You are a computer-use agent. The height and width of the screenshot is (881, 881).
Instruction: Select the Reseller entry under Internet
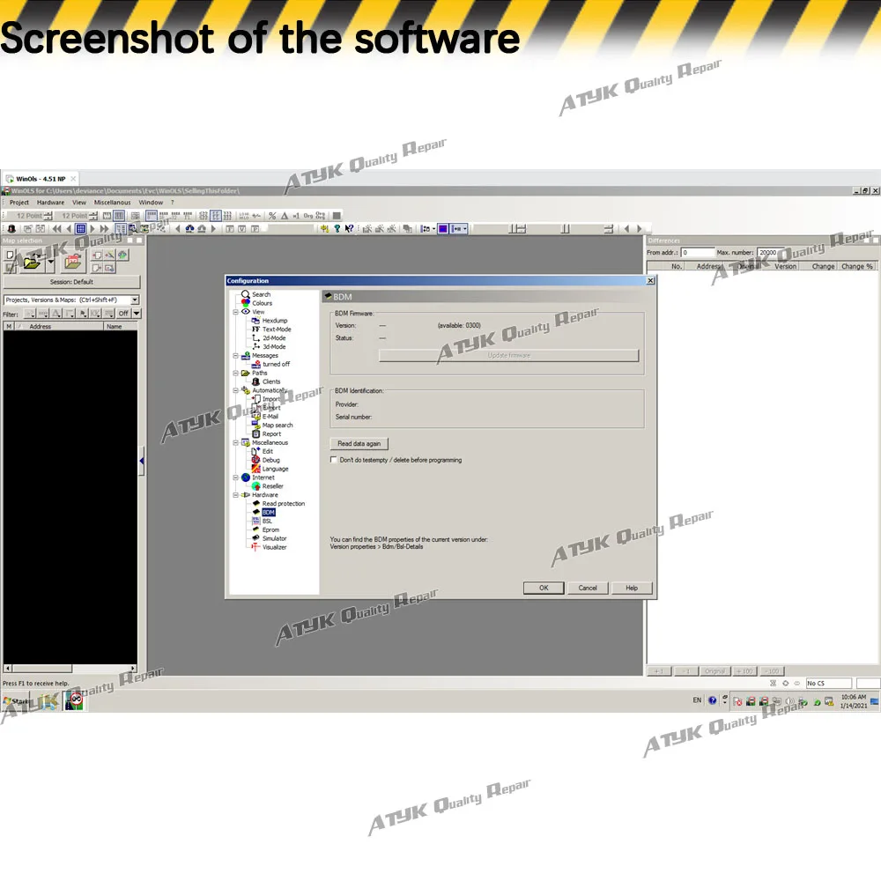coord(272,486)
